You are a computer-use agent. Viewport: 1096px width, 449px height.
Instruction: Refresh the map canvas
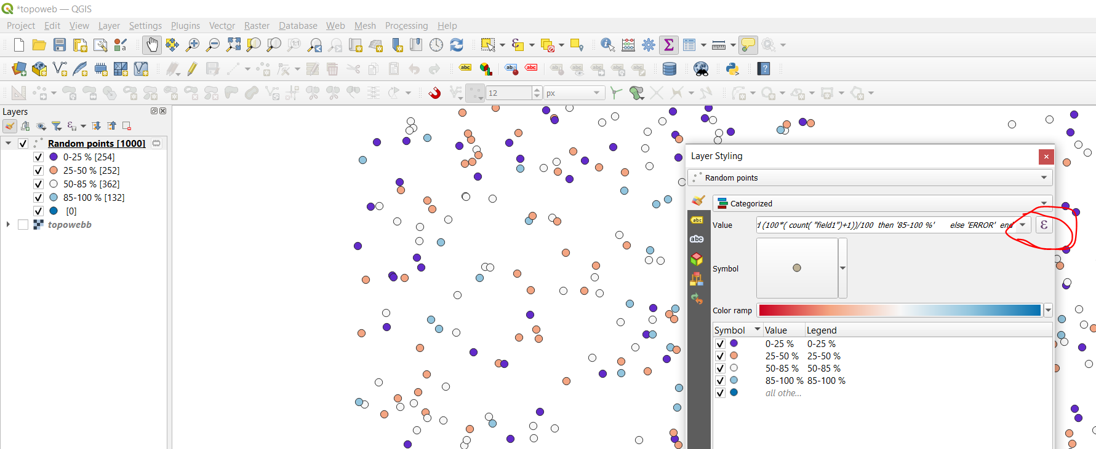tap(457, 45)
